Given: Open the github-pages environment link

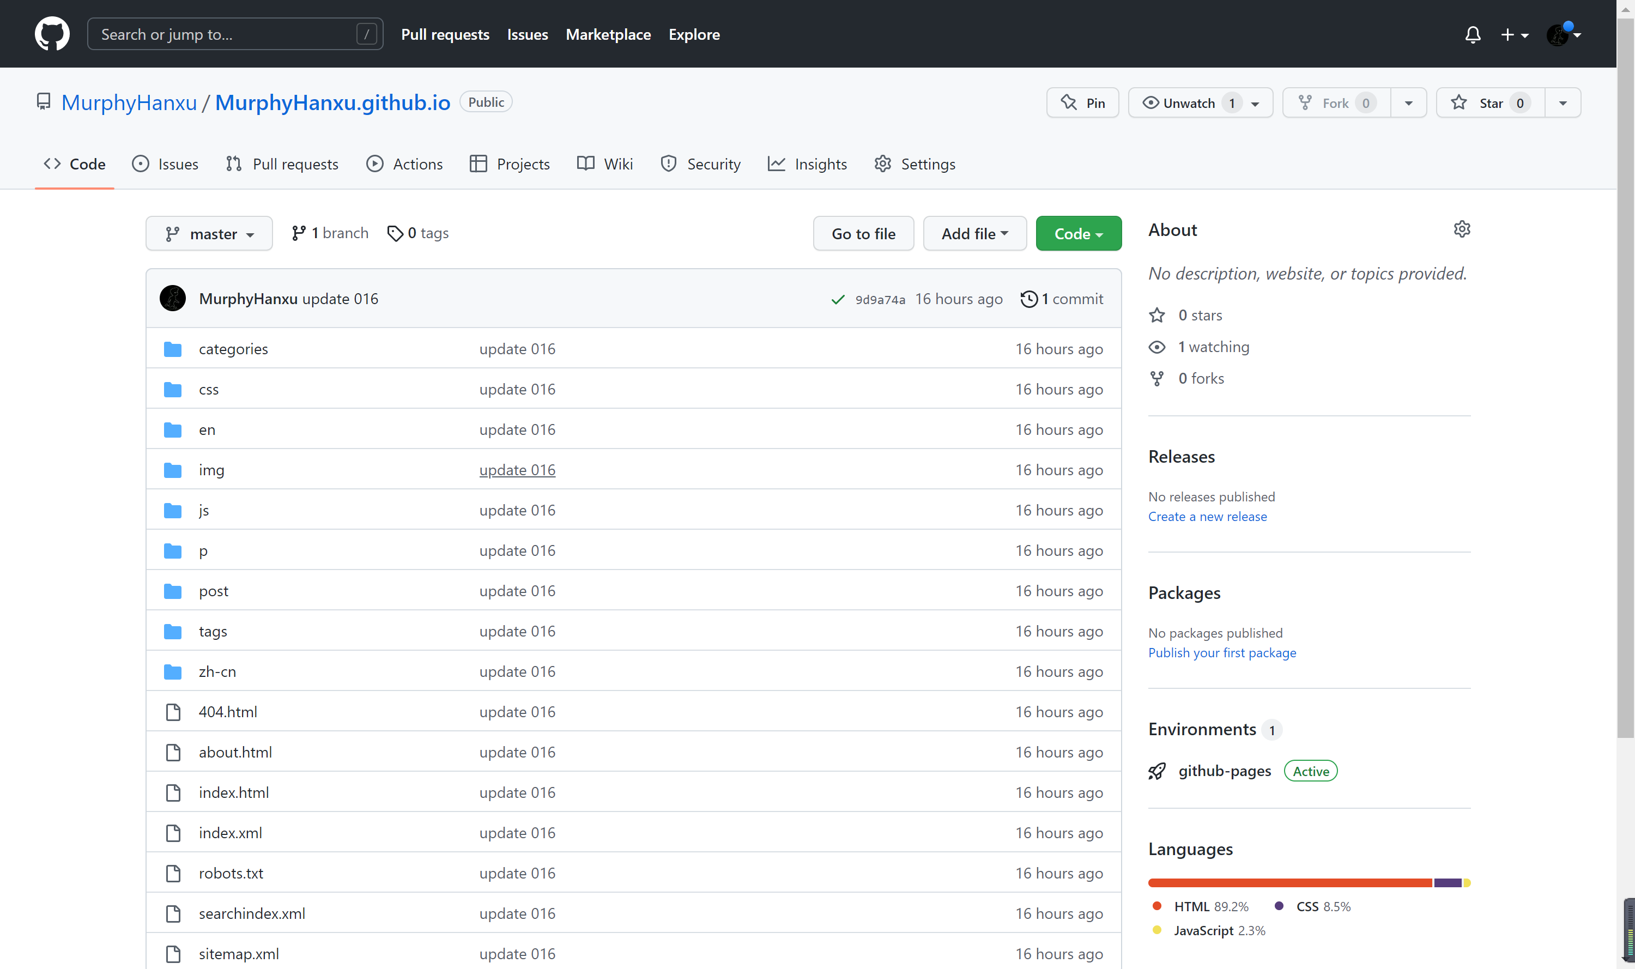Looking at the screenshot, I should pyautogui.click(x=1224, y=771).
